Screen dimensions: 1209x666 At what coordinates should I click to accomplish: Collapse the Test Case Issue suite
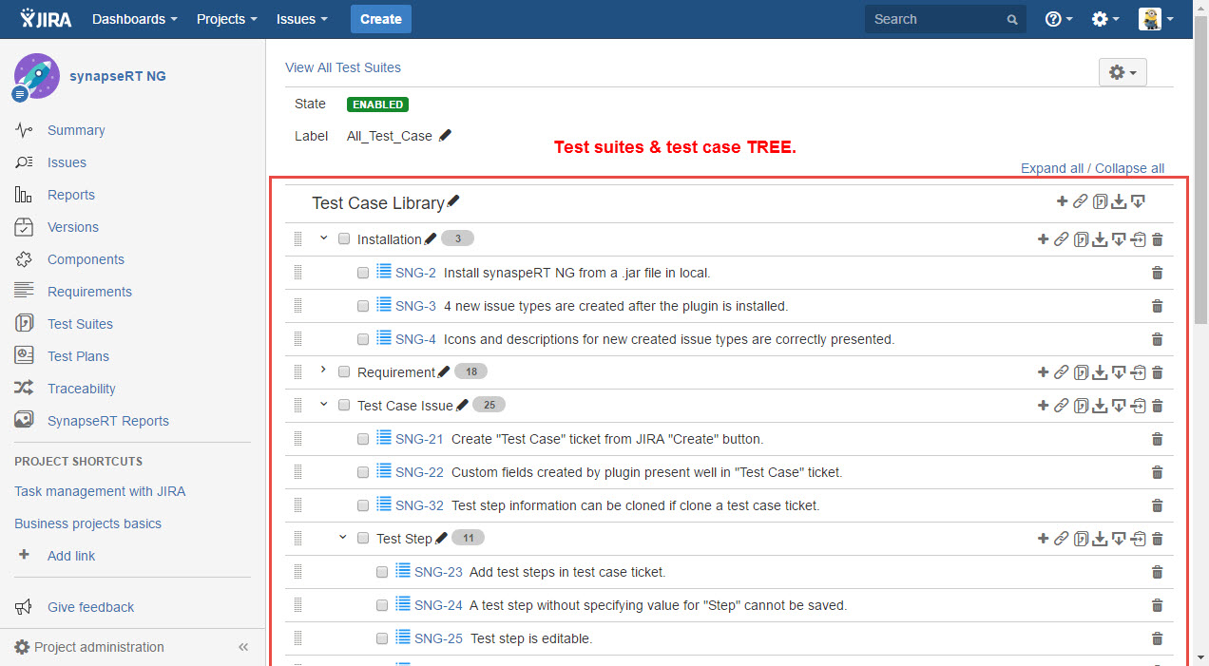(323, 404)
